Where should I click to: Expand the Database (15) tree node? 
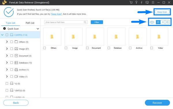click(x=7, y=63)
